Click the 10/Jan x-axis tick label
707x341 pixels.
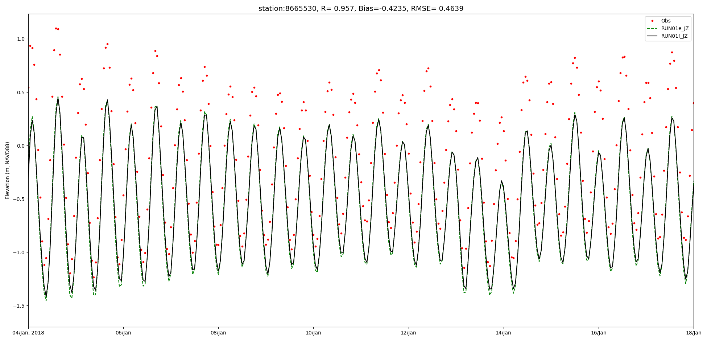click(x=313, y=333)
